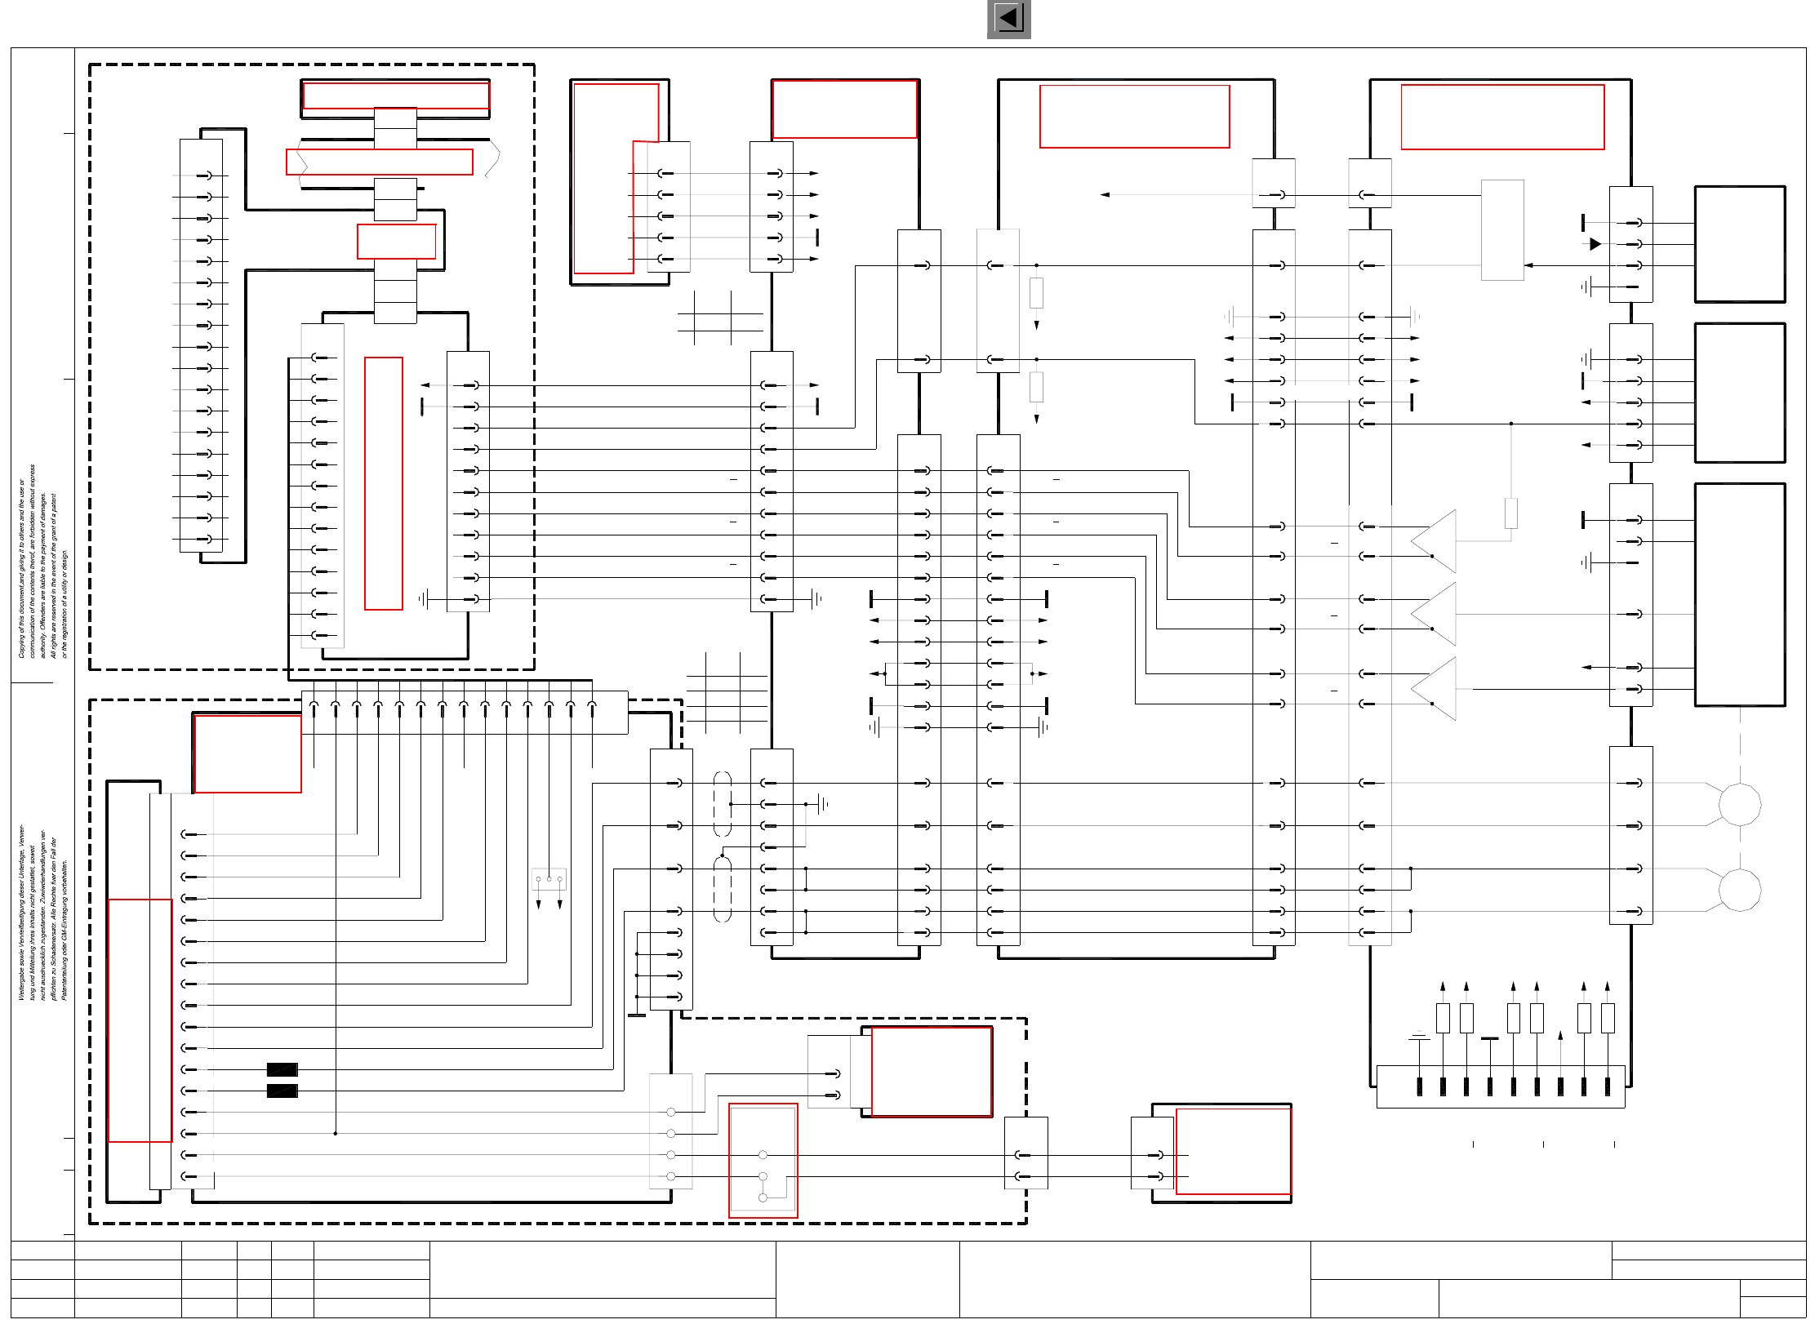Click red link box on the tall left connector strip
The width and height of the screenshot is (1815, 1324).
[140, 1020]
